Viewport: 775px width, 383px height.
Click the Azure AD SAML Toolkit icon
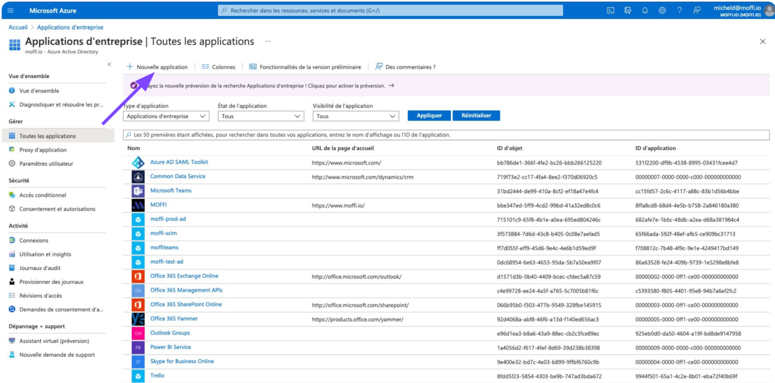(139, 162)
